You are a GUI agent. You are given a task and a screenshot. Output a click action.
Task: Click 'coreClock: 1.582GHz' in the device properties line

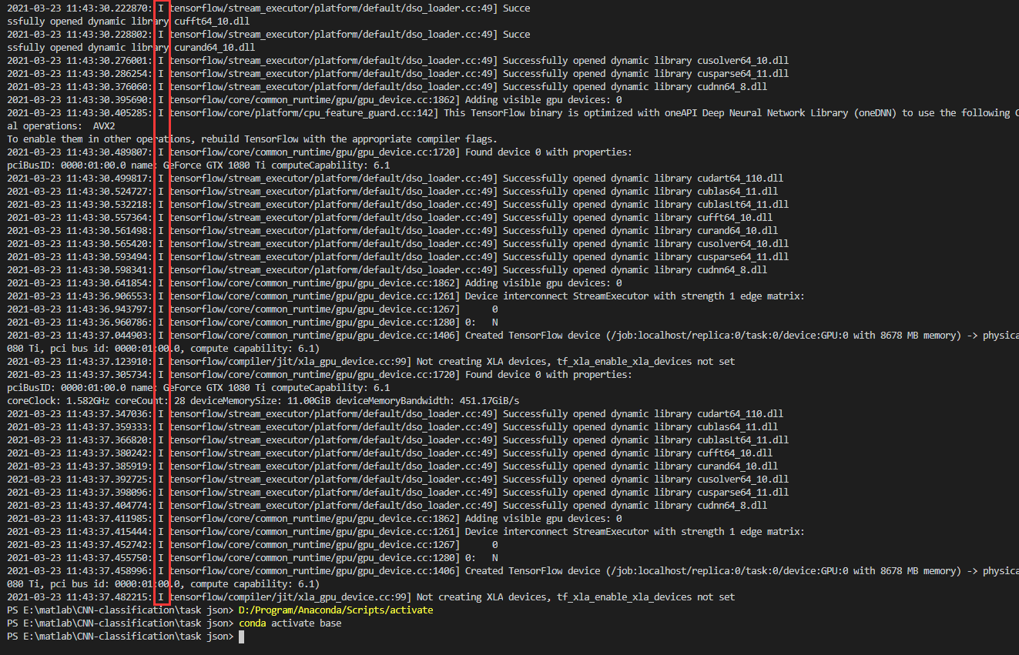[59, 401]
